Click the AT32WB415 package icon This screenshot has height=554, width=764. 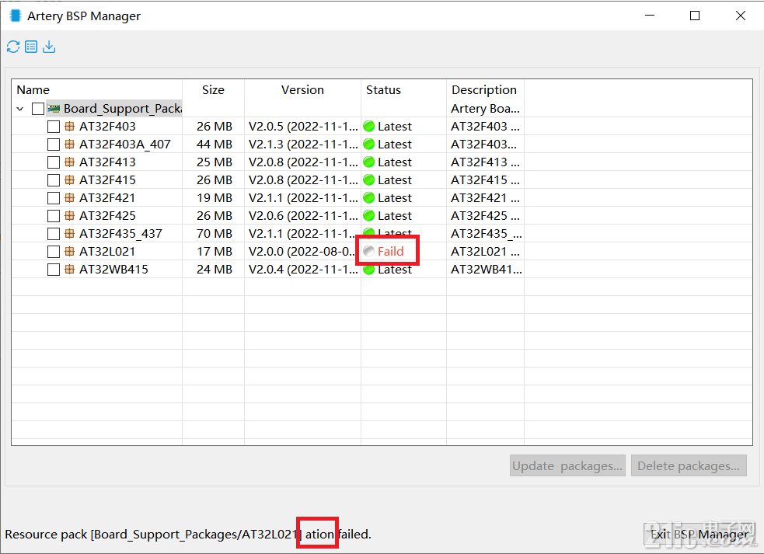(x=70, y=269)
